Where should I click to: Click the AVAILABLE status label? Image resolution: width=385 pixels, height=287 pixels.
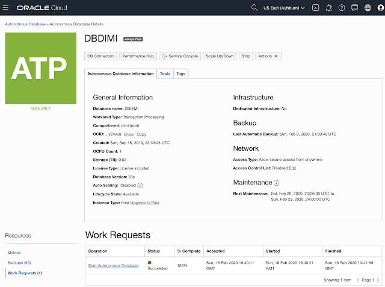point(40,109)
